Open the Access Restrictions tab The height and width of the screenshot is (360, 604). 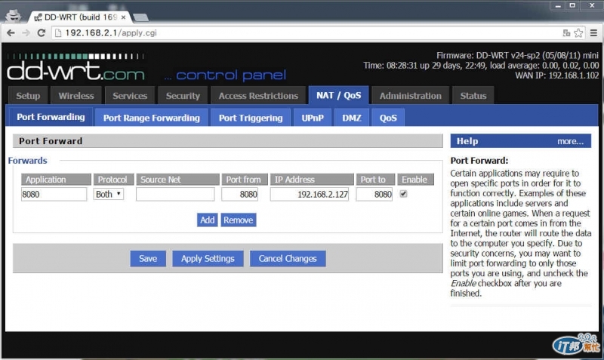pos(258,96)
